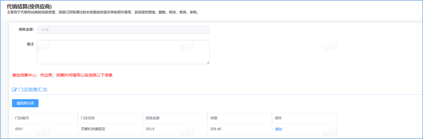Click the 备注 textarea resize handle

click(x=208, y=62)
